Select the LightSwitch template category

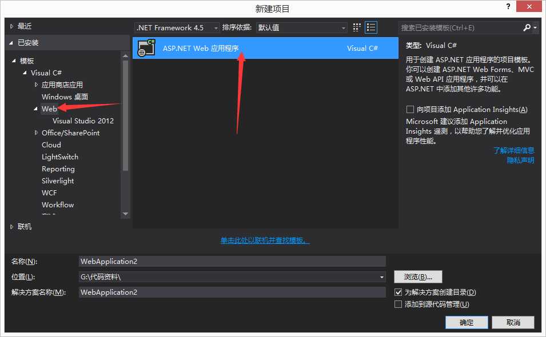(60, 157)
